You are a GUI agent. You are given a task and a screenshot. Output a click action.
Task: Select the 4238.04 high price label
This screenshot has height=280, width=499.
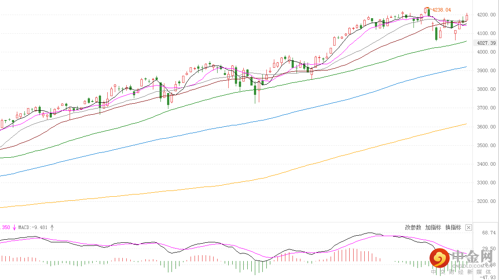click(441, 10)
